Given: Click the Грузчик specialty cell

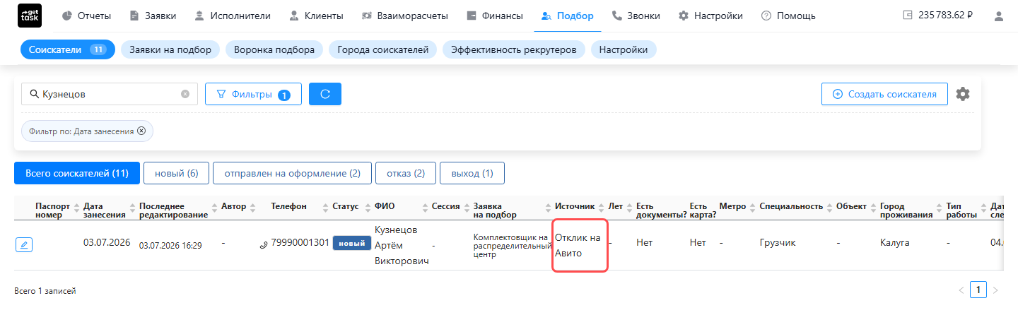Looking at the screenshot, I should (778, 243).
